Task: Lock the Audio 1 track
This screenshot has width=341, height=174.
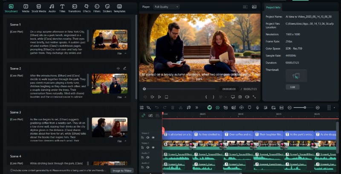Action: 143,157
